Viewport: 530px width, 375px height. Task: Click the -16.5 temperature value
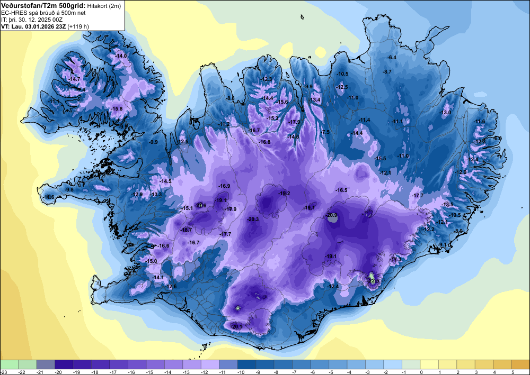click(x=342, y=190)
